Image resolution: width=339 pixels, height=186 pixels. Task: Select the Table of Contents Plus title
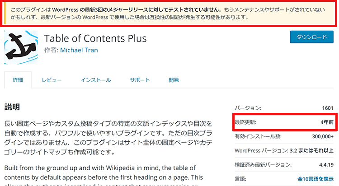[95, 38]
